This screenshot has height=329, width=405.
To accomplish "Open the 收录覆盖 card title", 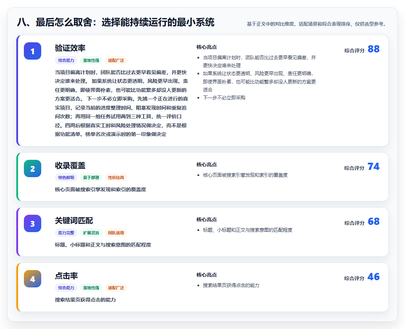I will click(70, 166).
